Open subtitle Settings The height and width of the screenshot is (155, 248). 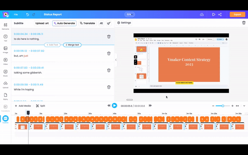(x=124, y=23)
